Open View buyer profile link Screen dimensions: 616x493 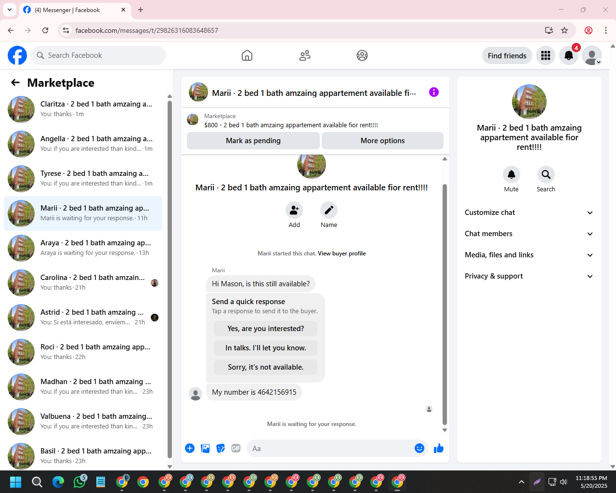tap(341, 253)
